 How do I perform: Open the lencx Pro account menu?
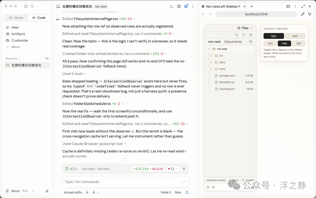20,191
